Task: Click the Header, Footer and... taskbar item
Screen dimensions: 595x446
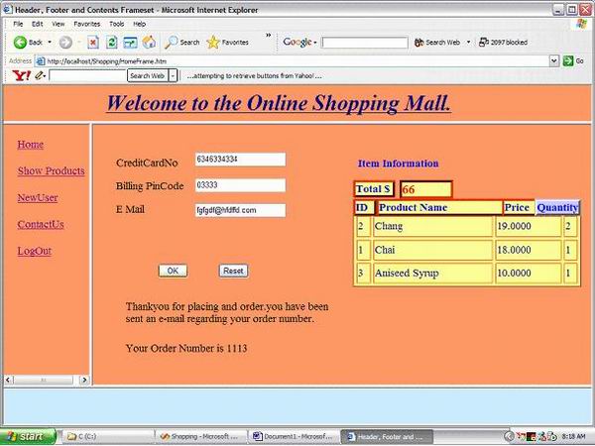Action: pyautogui.click(x=387, y=436)
